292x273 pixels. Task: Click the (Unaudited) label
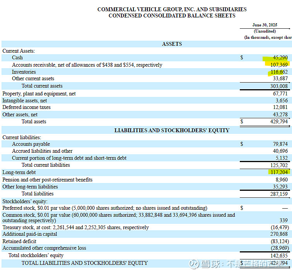(x=265, y=31)
